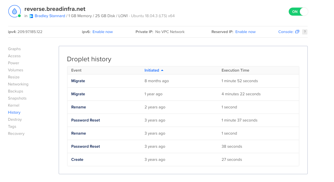Go to the Access sidebar item
This screenshot has height=182, width=334.
click(14, 56)
